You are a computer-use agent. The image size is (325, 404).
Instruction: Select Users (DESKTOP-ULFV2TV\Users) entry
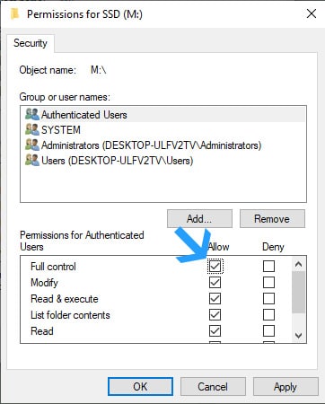pos(163,161)
